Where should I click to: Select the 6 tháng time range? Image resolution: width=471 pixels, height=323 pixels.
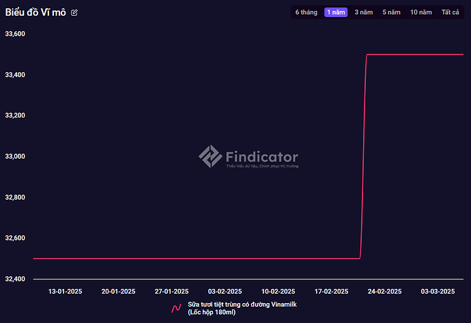(x=306, y=12)
